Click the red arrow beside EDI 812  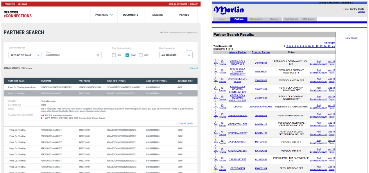coord(42,115)
